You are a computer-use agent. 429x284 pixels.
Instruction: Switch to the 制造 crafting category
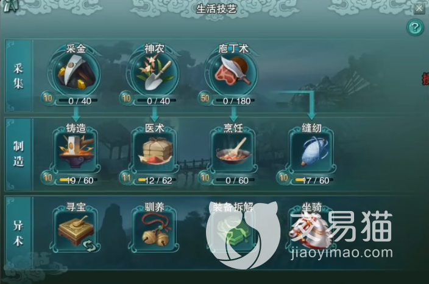pos(18,154)
